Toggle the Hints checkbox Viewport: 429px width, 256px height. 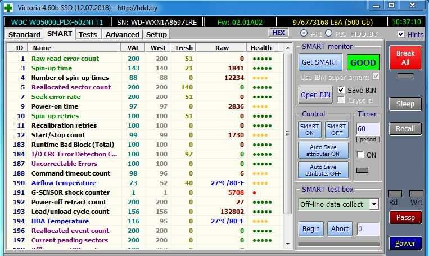pos(401,34)
